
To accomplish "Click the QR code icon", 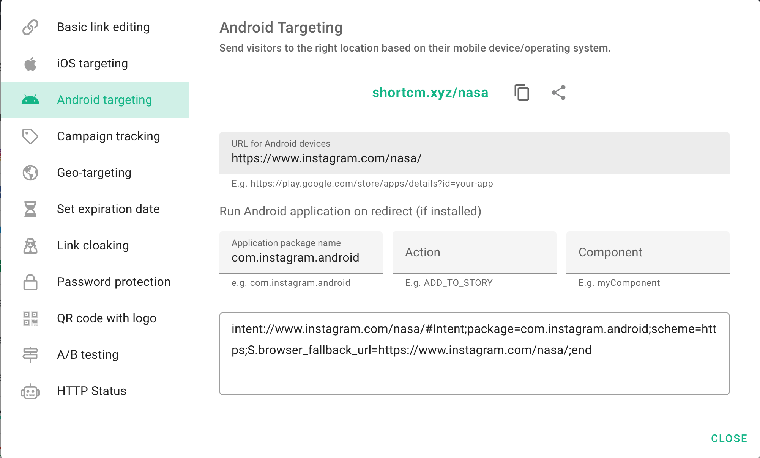I will [30, 318].
